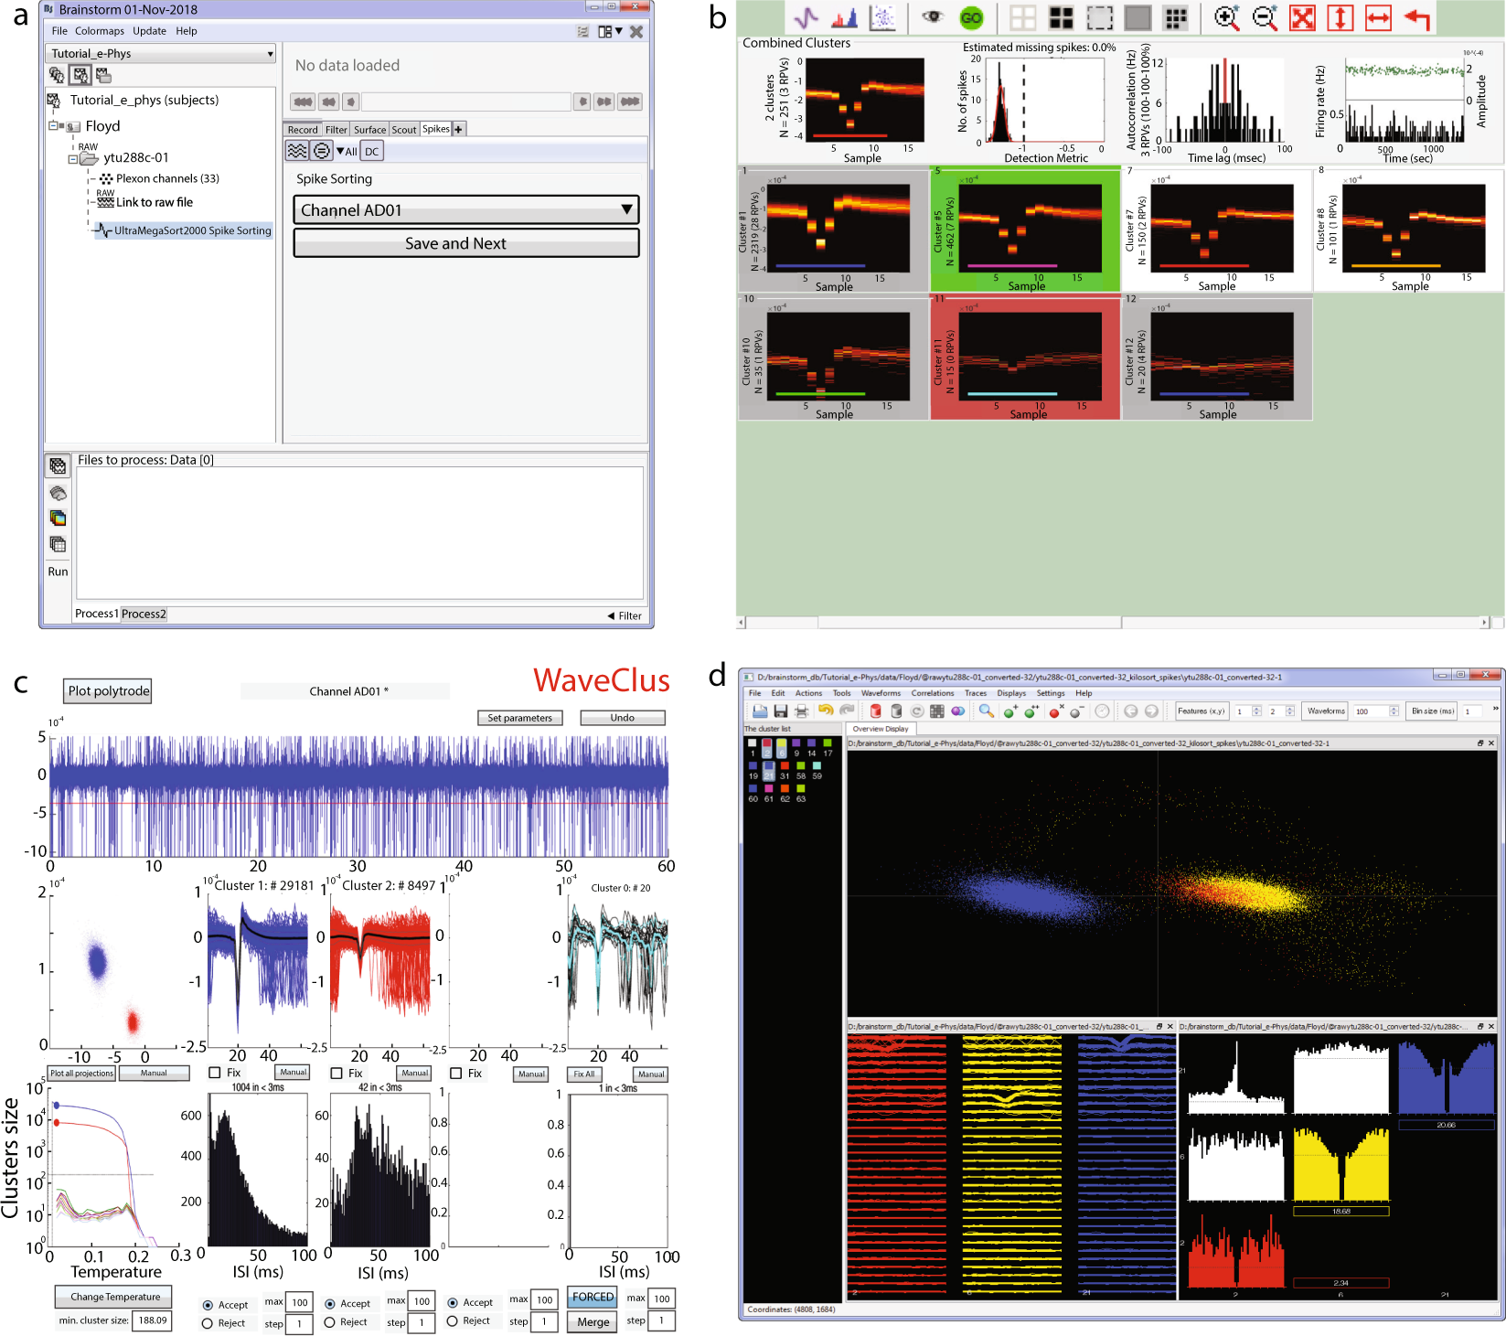Screen dimensions: 1506x1336
Task: Click the save disk icon in Klusters toolbar
Action: pos(780,711)
